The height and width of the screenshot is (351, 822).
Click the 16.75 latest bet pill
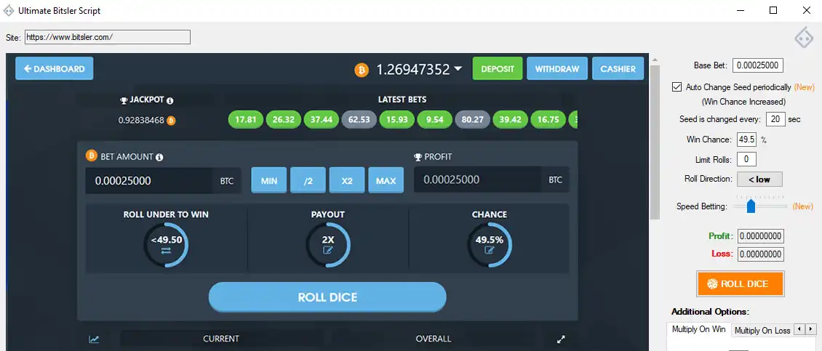(548, 119)
